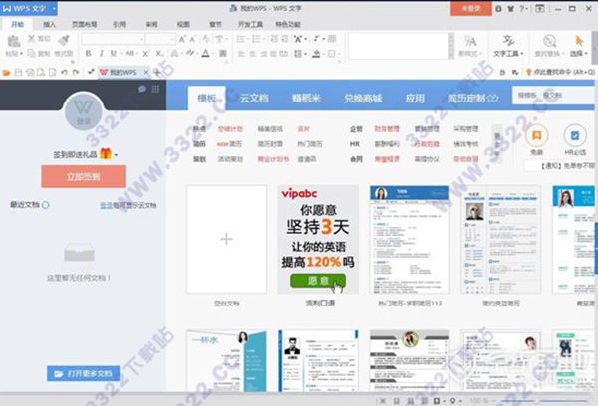
Task: Click the 打开更多文档 button
Action: point(83,373)
